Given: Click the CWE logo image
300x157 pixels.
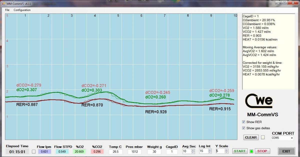Looking at the screenshot, I should tap(258, 101).
